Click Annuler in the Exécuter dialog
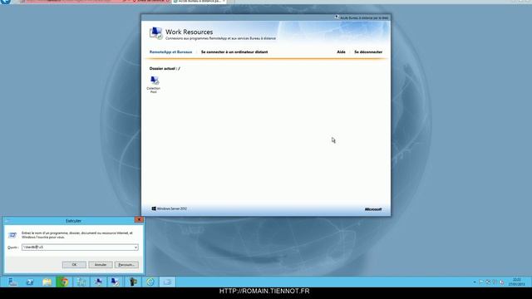 [101, 264]
